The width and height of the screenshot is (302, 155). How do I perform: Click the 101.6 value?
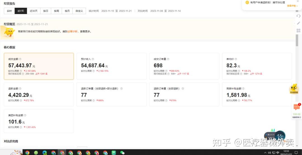(x=15, y=122)
